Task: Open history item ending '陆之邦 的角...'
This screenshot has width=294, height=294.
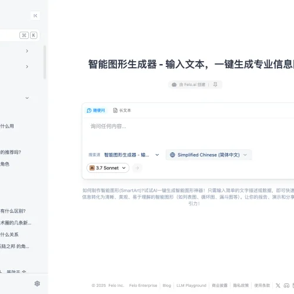Action: [15, 246]
